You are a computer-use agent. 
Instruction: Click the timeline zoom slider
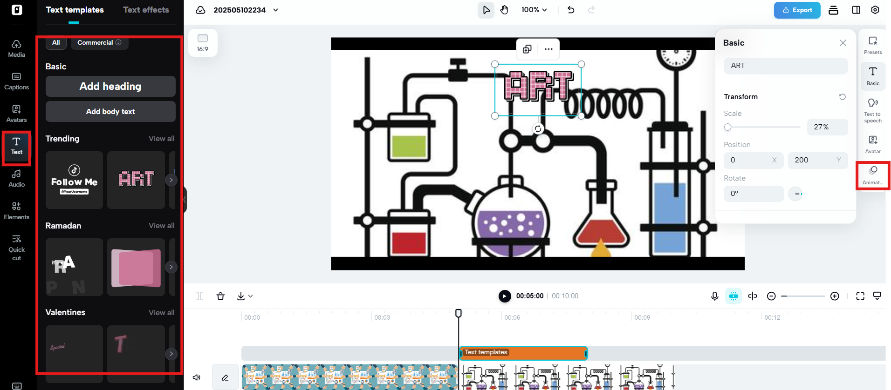(x=803, y=296)
